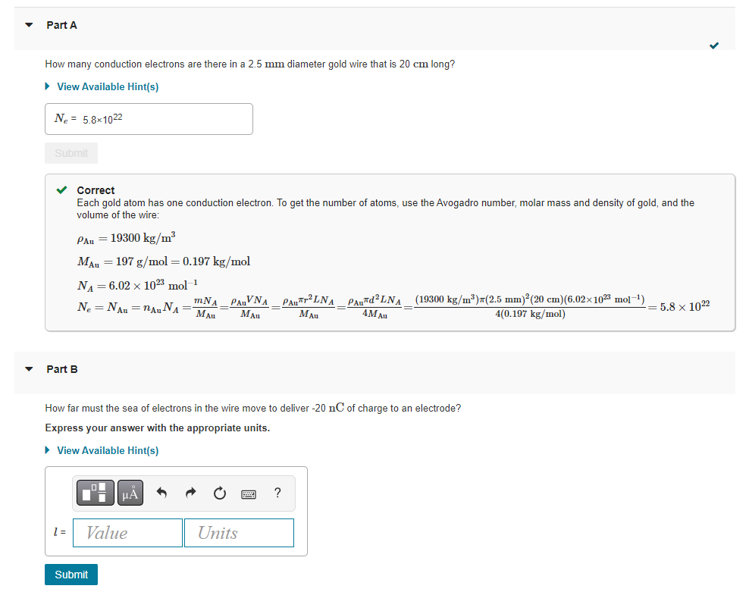This screenshot has width=749, height=592.
Task: Select the exponent template icon in equation toolbar
Action: [94, 493]
